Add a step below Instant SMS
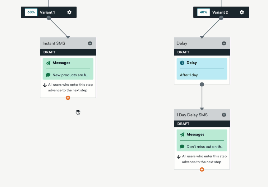 [68, 98]
